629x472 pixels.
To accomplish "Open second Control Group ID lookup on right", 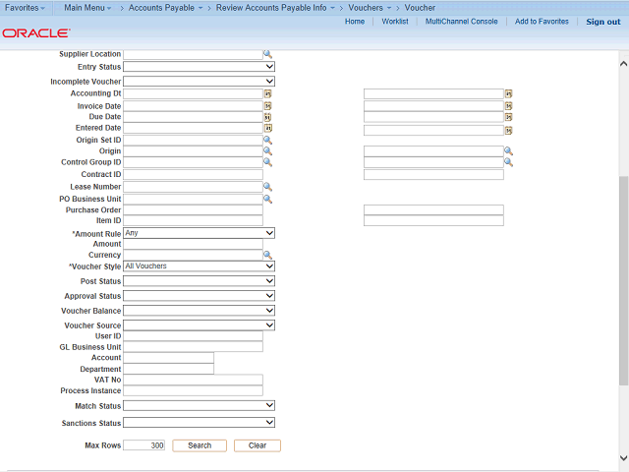I will coord(508,162).
